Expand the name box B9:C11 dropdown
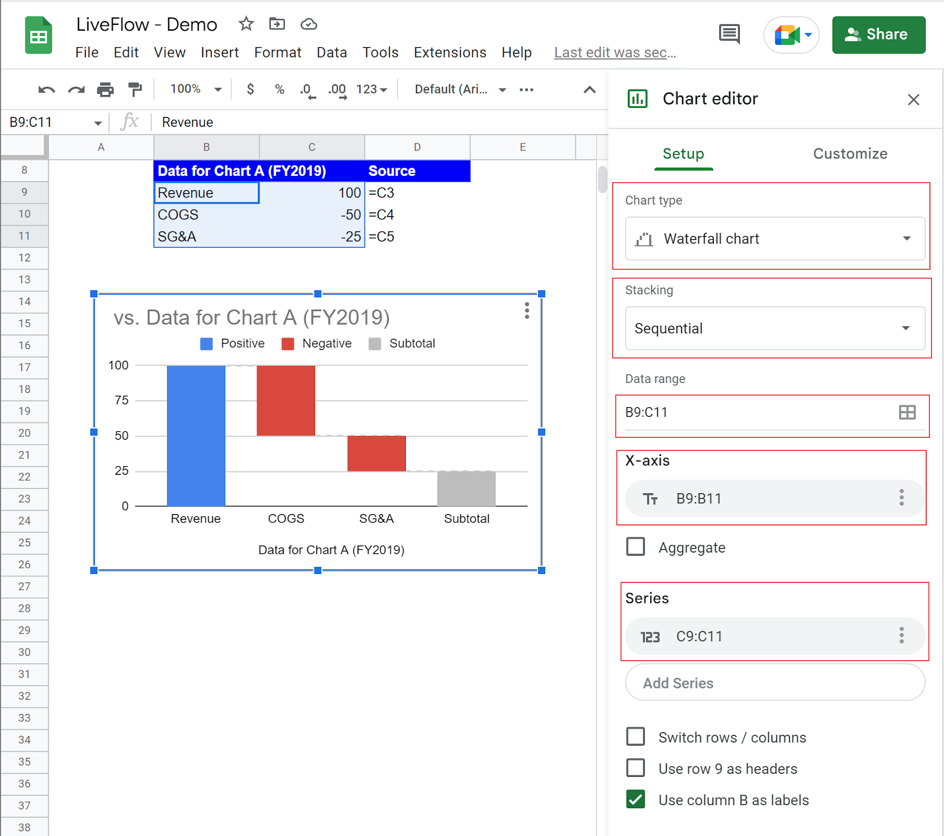This screenshot has height=836, width=944. click(98, 123)
